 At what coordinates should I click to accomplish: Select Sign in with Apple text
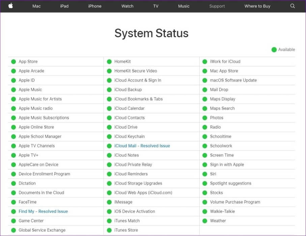(x=227, y=165)
